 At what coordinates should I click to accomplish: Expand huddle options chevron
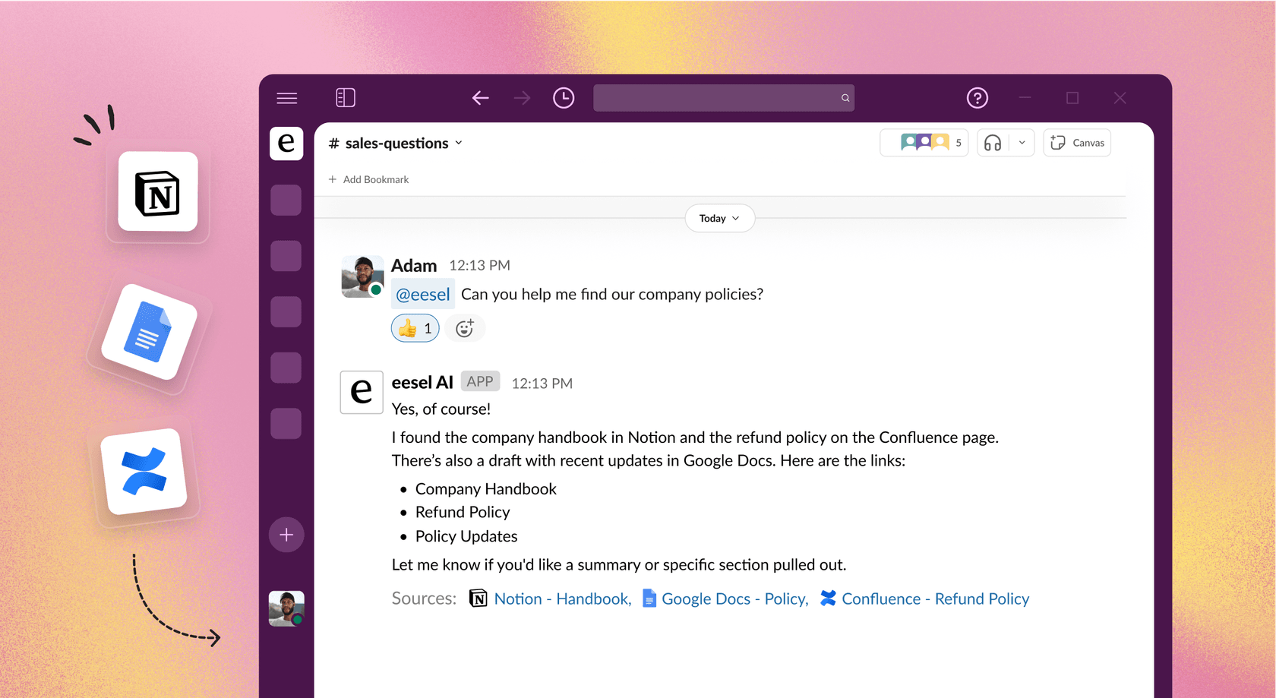point(1022,143)
